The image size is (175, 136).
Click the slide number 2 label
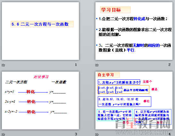(x=170, y=65)
